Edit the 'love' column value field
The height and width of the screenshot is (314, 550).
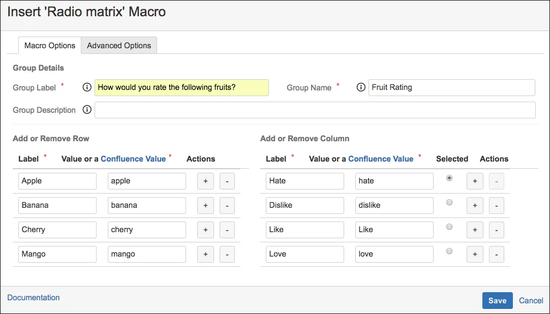point(394,254)
